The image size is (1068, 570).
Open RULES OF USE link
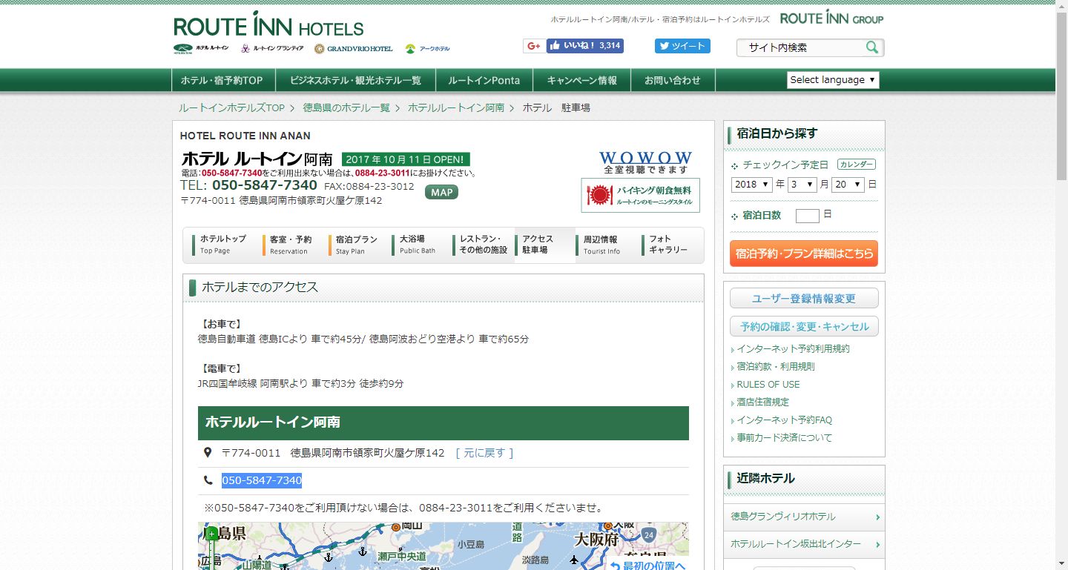(768, 384)
